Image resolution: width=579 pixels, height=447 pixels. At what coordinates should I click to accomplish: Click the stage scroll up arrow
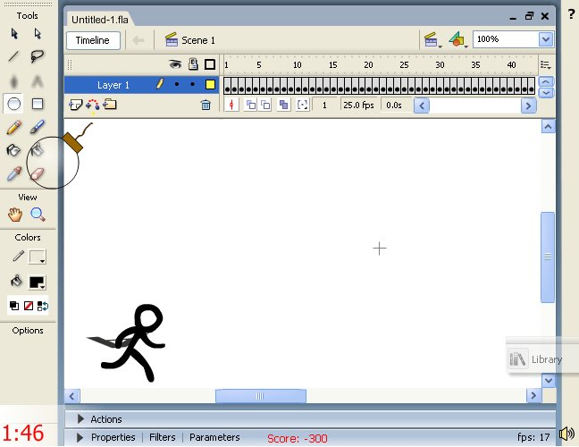[x=548, y=127]
